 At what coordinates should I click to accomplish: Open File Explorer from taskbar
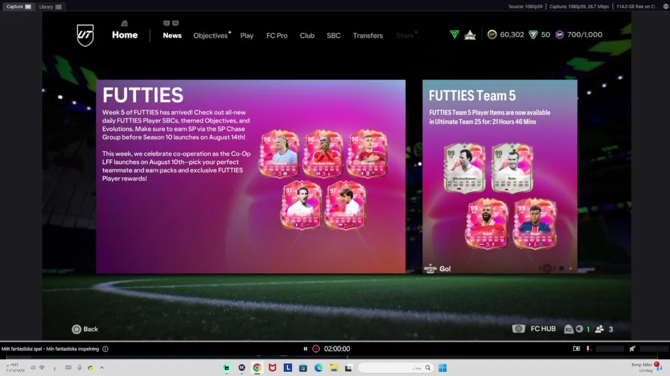click(x=333, y=368)
